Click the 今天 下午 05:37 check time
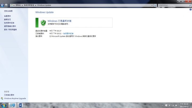This screenshot has height=108, width=192. 55,31
